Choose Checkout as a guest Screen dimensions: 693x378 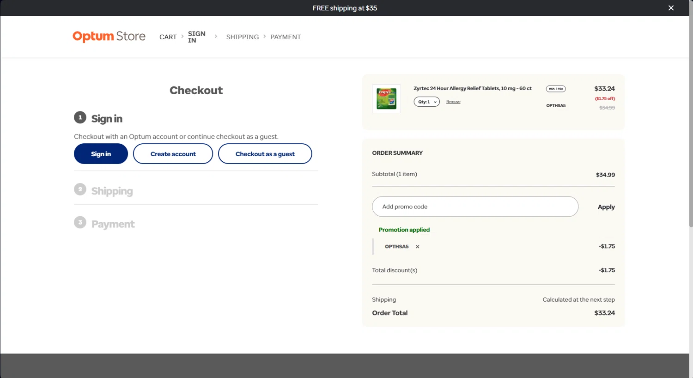click(265, 154)
